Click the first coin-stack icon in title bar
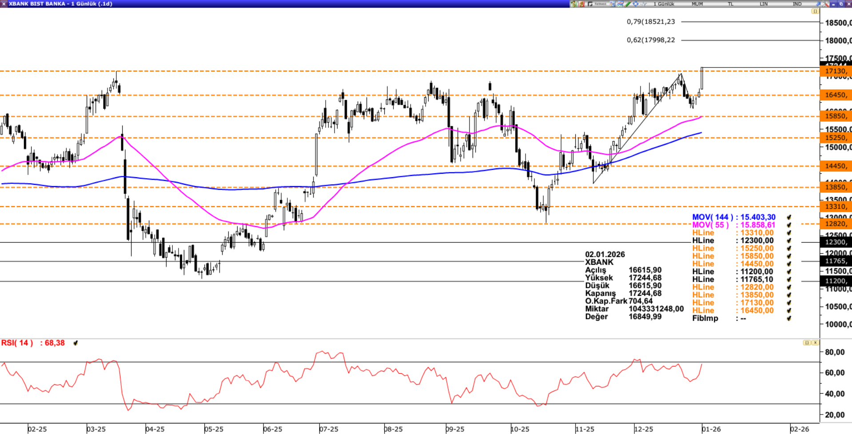This screenshot has height=434, width=852. [x=573, y=4]
